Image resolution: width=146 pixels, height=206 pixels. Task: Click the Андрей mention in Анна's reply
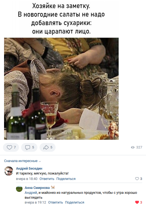pyautogui.click(x=31, y=193)
